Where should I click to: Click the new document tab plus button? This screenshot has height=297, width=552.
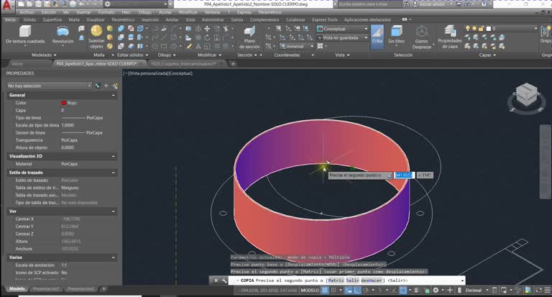point(233,64)
